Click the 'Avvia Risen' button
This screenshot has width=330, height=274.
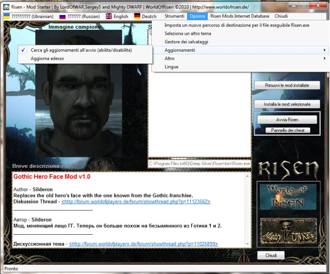point(287,120)
